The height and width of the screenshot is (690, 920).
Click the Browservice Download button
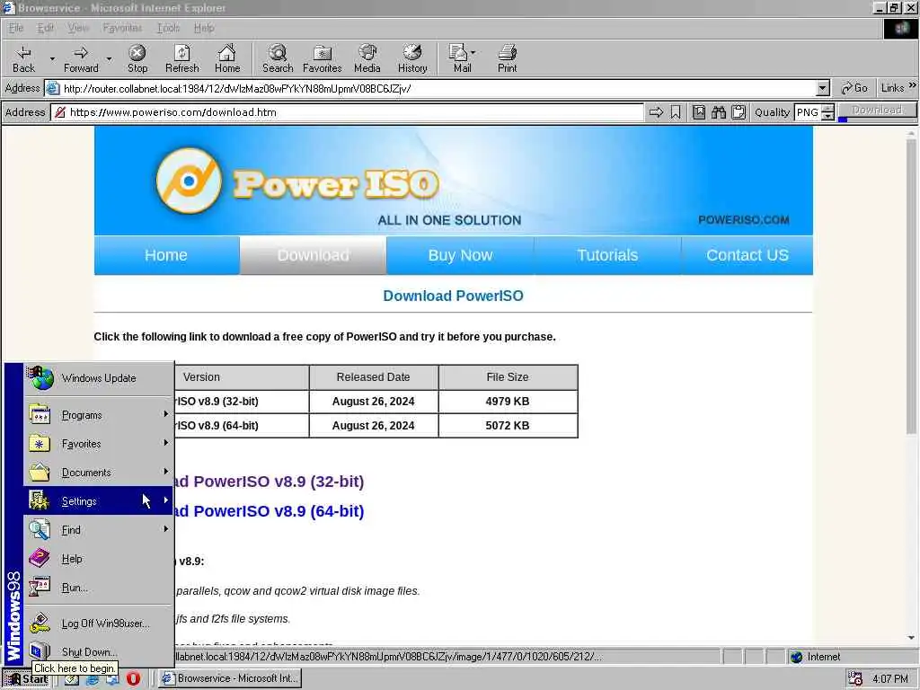click(x=877, y=111)
